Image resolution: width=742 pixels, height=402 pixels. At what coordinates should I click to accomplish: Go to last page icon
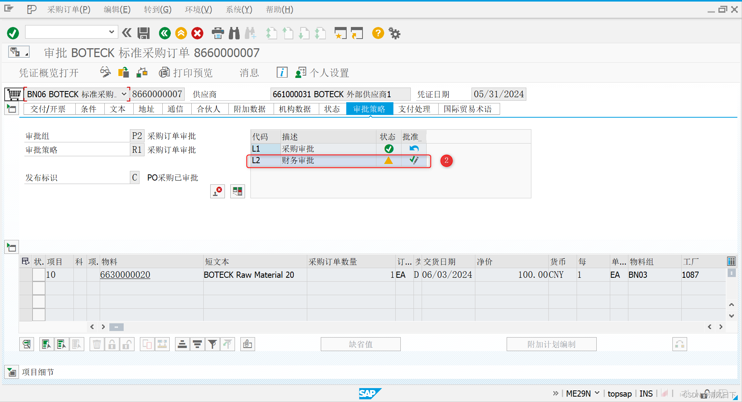(320, 33)
